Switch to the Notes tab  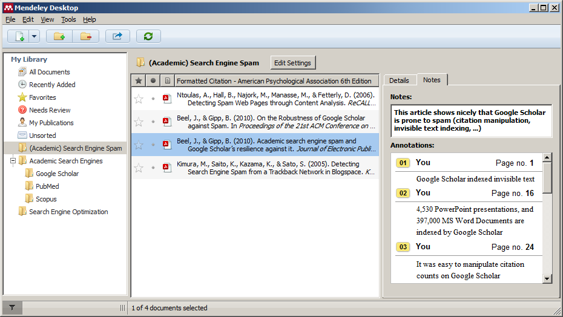432,80
